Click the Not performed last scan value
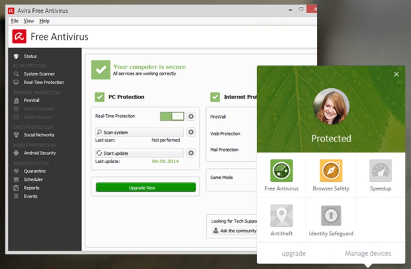This screenshot has width=411, height=269. point(166,140)
